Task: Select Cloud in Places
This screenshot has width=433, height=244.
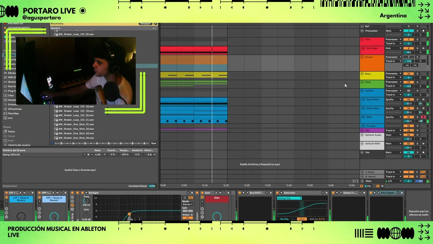Action: click(x=11, y=136)
